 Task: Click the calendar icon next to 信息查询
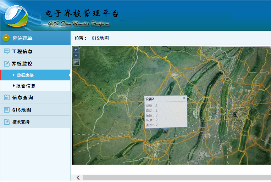tap(6, 97)
